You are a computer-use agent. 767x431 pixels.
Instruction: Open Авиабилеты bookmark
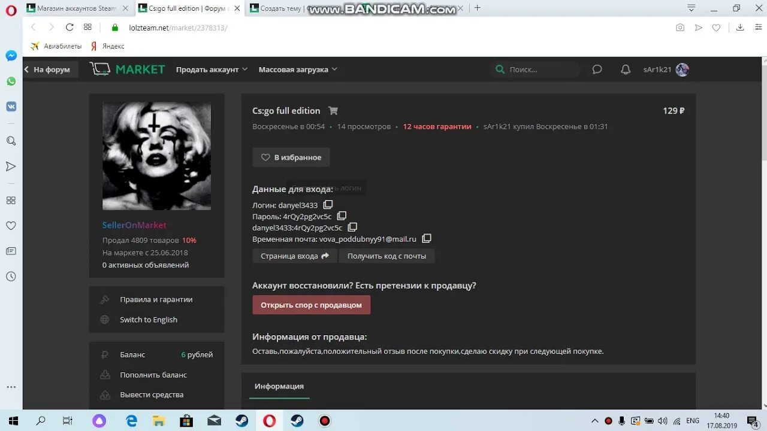tap(56, 46)
